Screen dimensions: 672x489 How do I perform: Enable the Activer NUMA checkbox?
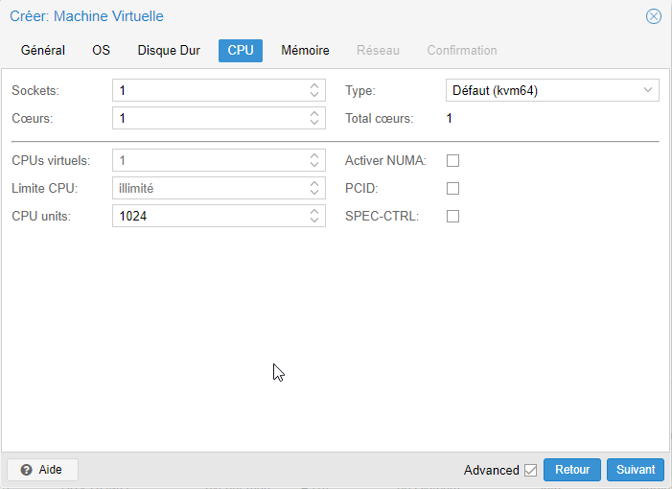point(452,161)
